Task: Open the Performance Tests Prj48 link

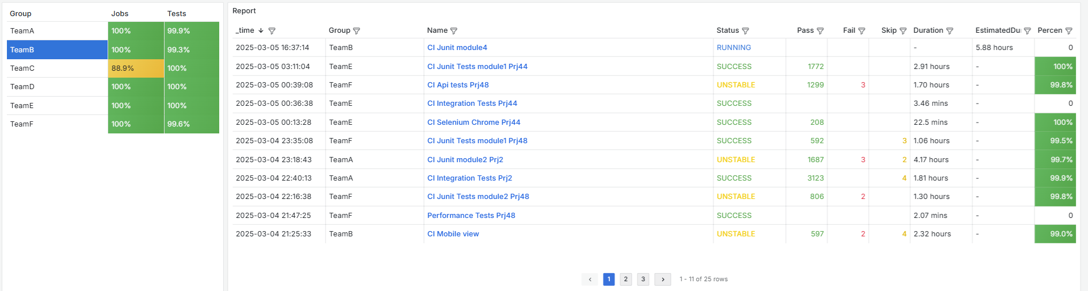Action: point(471,216)
